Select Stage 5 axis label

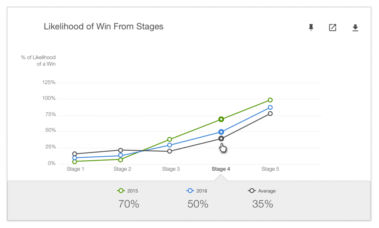click(270, 169)
